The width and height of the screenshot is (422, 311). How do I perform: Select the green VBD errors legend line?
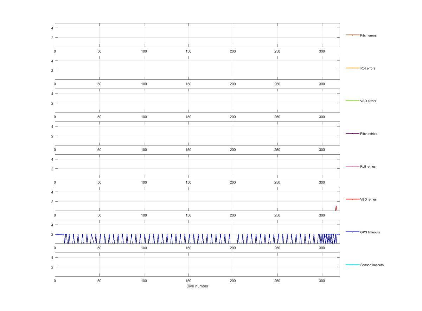click(x=352, y=101)
